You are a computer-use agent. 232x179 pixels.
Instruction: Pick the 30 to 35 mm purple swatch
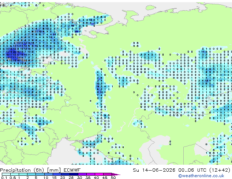tap(82, 174)
